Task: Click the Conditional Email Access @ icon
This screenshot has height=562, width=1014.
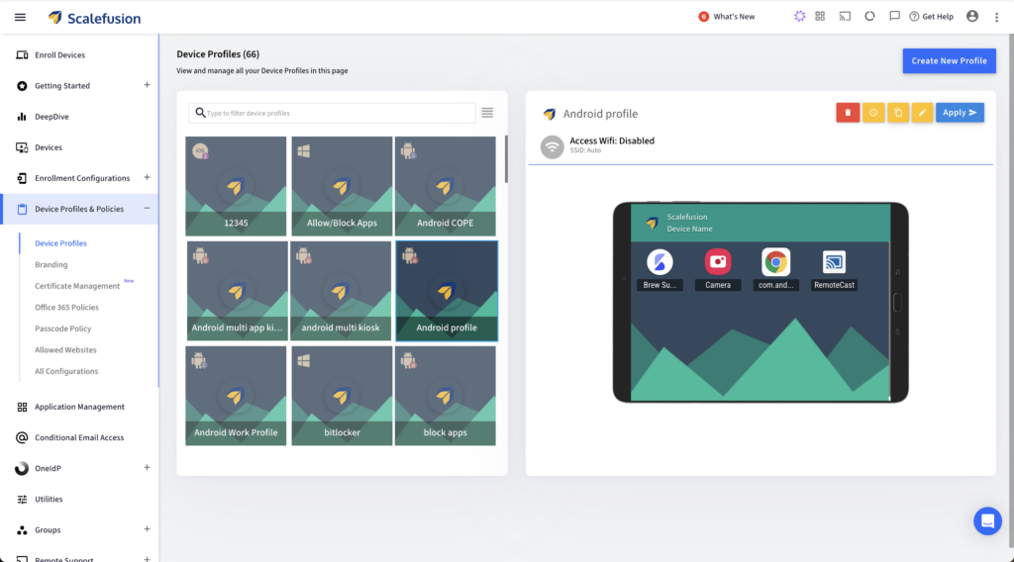Action: click(x=22, y=438)
